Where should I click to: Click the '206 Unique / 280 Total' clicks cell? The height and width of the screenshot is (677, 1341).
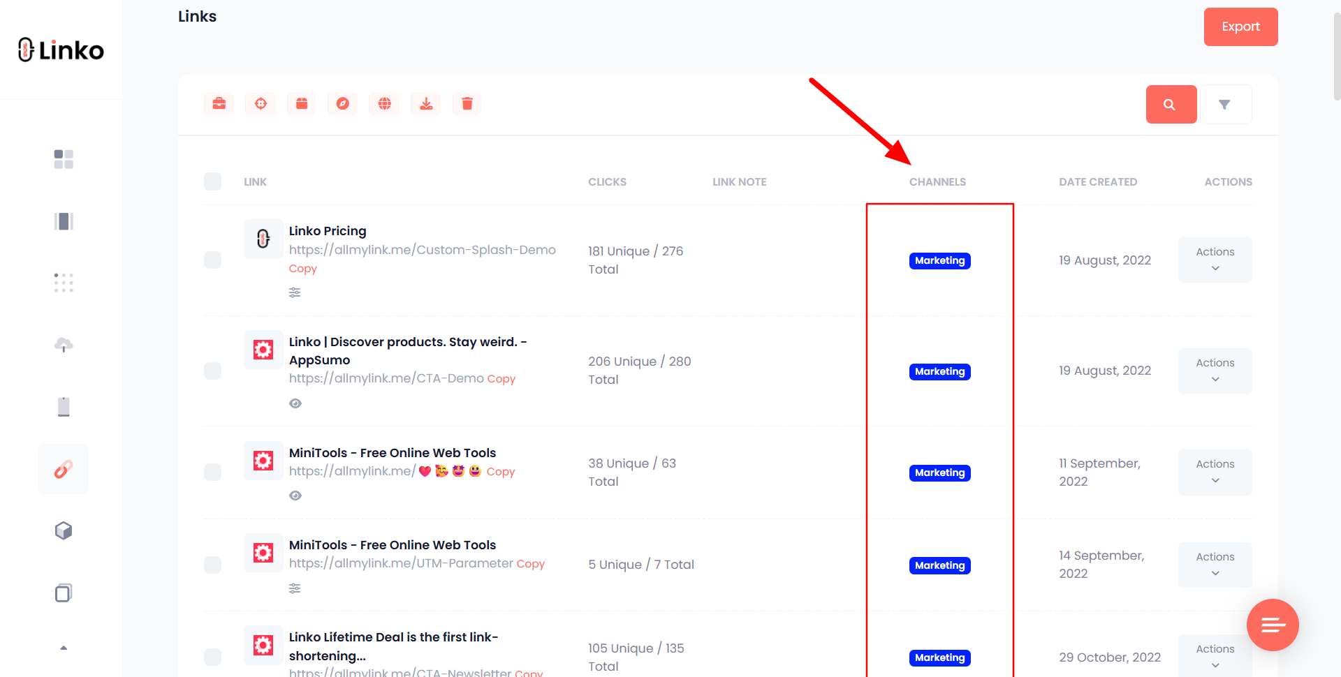coord(640,371)
